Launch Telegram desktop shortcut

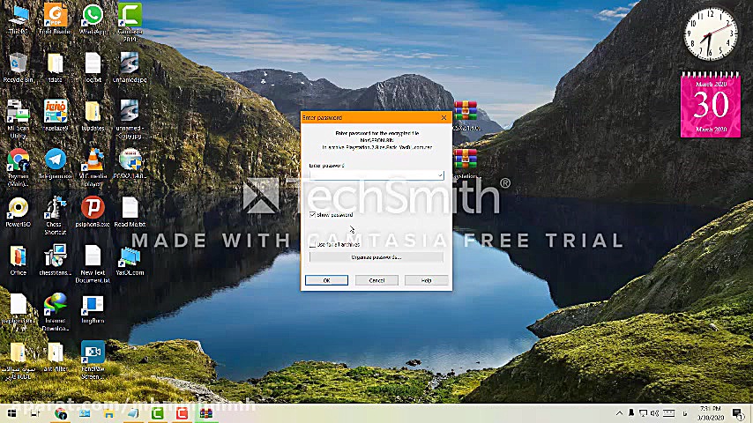56,164
